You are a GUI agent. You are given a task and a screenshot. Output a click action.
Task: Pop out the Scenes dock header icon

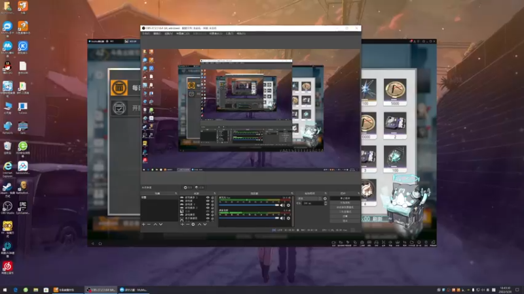[x=176, y=193]
